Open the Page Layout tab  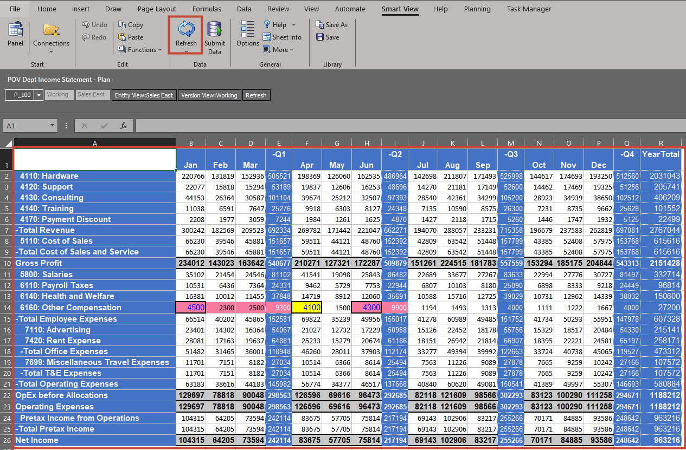point(157,9)
